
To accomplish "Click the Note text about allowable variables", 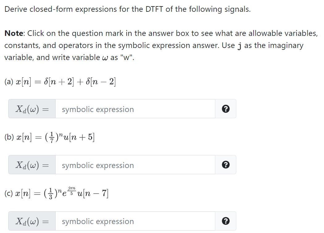I will 161,45.
